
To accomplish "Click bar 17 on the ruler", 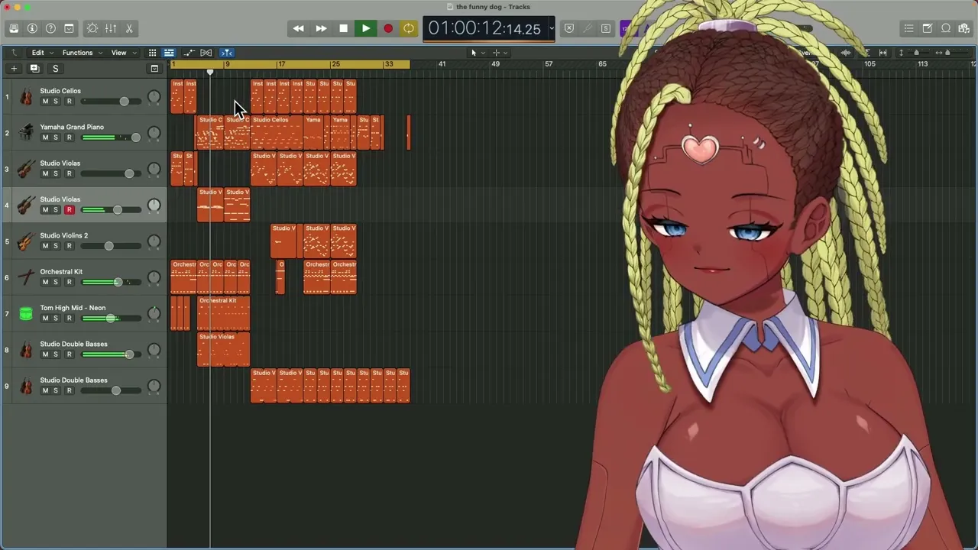I will tap(282, 64).
